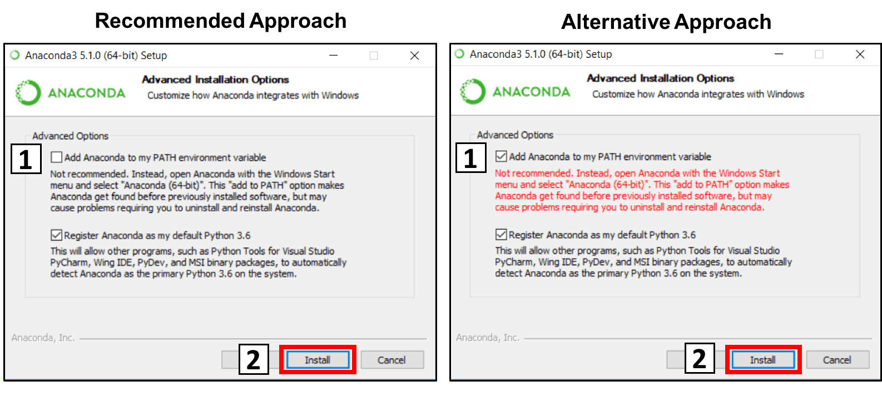882x396 pixels.
Task: Cancel the left installer
Action: click(x=392, y=360)
